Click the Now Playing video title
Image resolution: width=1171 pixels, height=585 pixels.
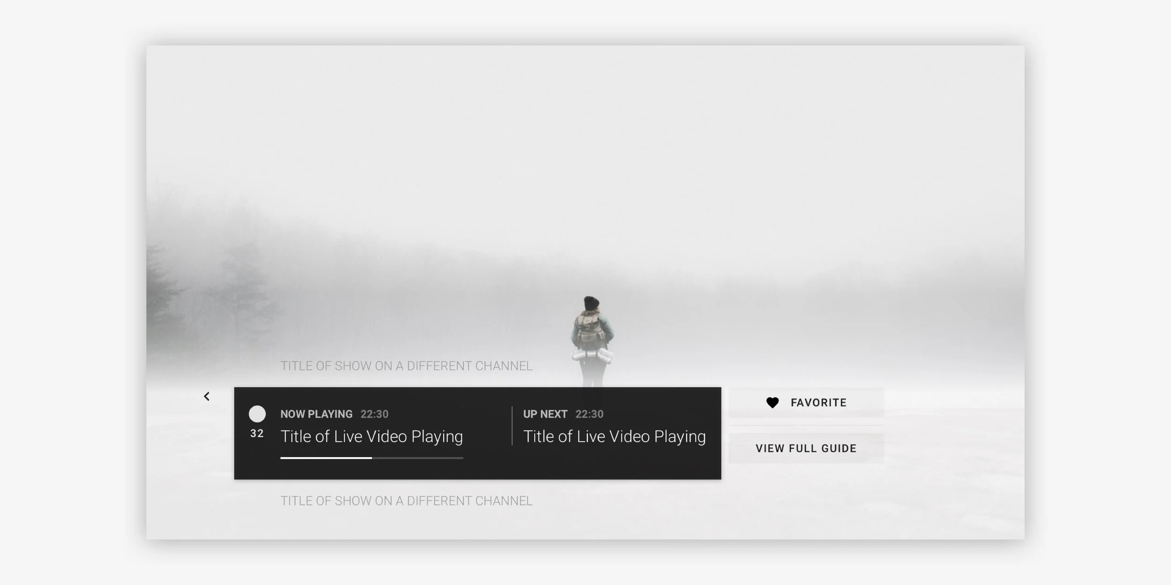coord(371,437)
